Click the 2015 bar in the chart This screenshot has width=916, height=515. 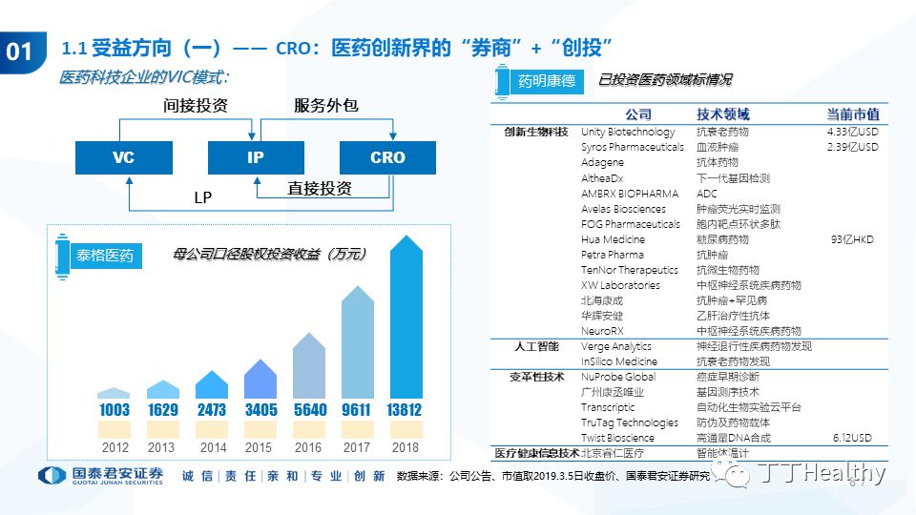click(260, 379)
